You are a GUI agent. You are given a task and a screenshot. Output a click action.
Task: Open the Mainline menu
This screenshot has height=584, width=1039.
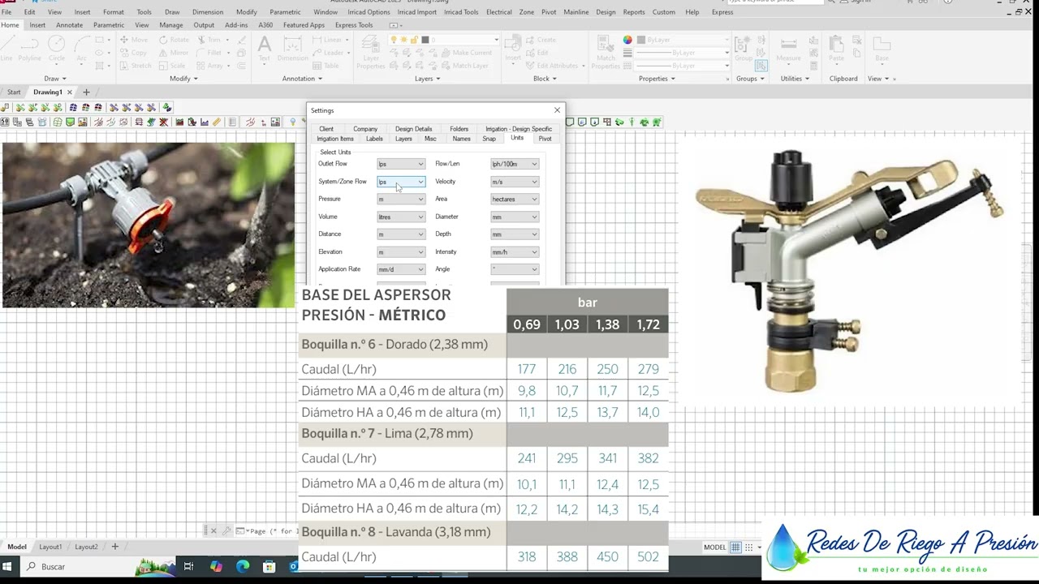[576, 12]
